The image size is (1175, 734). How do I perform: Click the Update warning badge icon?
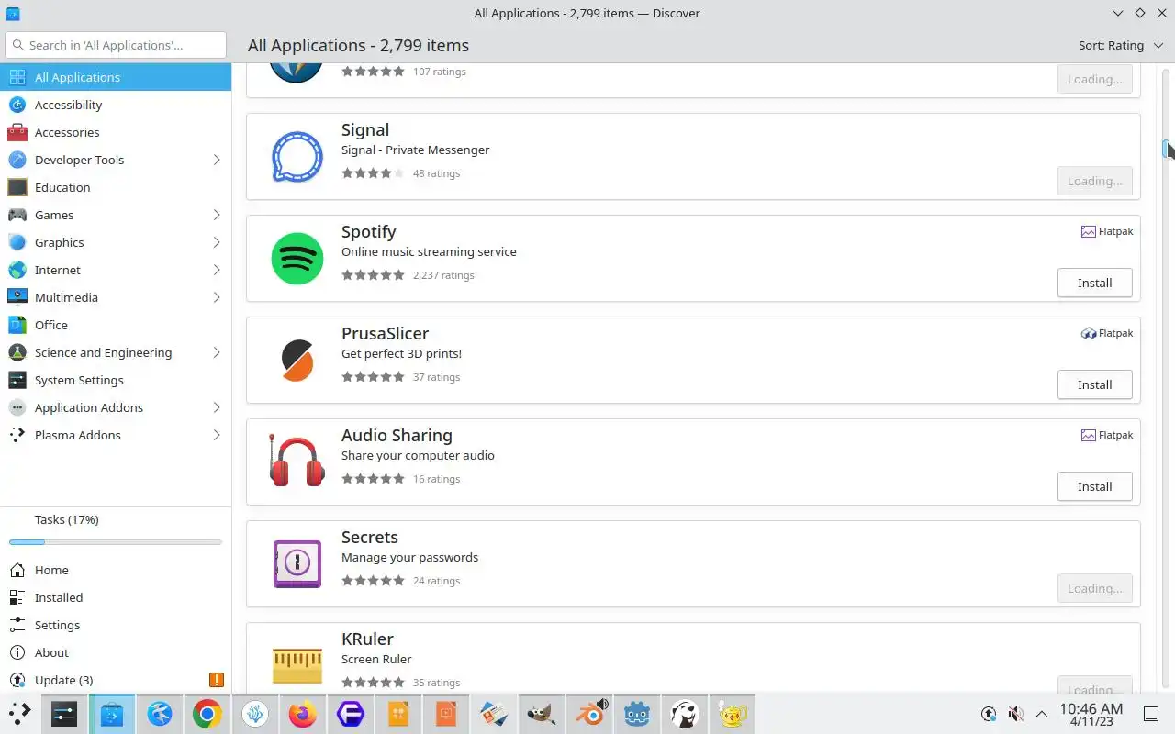[x=217, y=680]
